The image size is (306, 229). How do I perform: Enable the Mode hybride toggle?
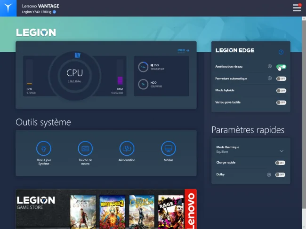click(x=281, y=91)
